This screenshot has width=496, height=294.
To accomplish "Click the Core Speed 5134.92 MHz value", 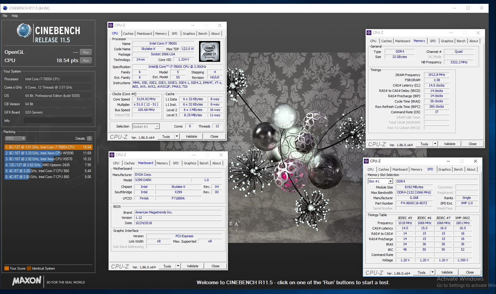I will point(146,99).
